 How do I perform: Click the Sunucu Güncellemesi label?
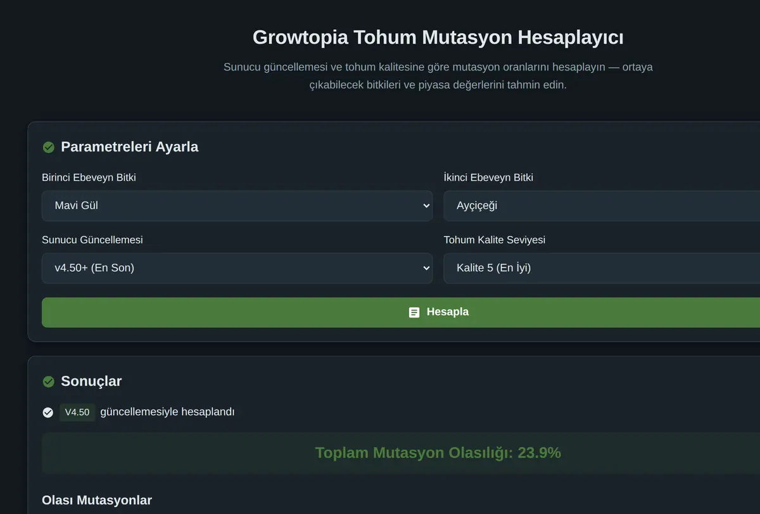[92, 240]
